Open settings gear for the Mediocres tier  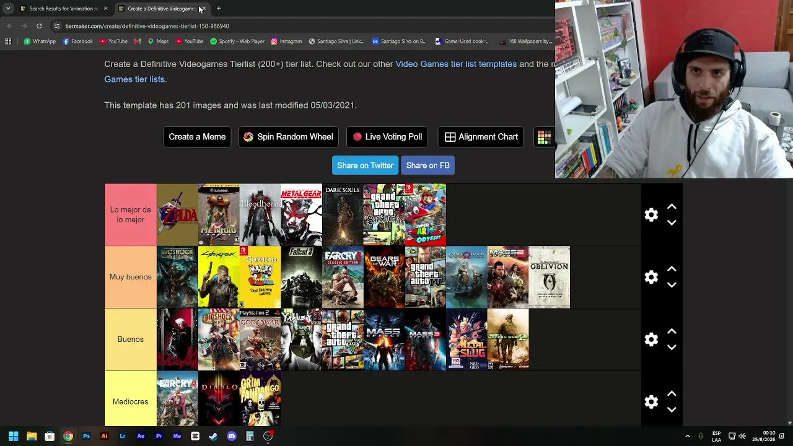click(x=651, y=402)
